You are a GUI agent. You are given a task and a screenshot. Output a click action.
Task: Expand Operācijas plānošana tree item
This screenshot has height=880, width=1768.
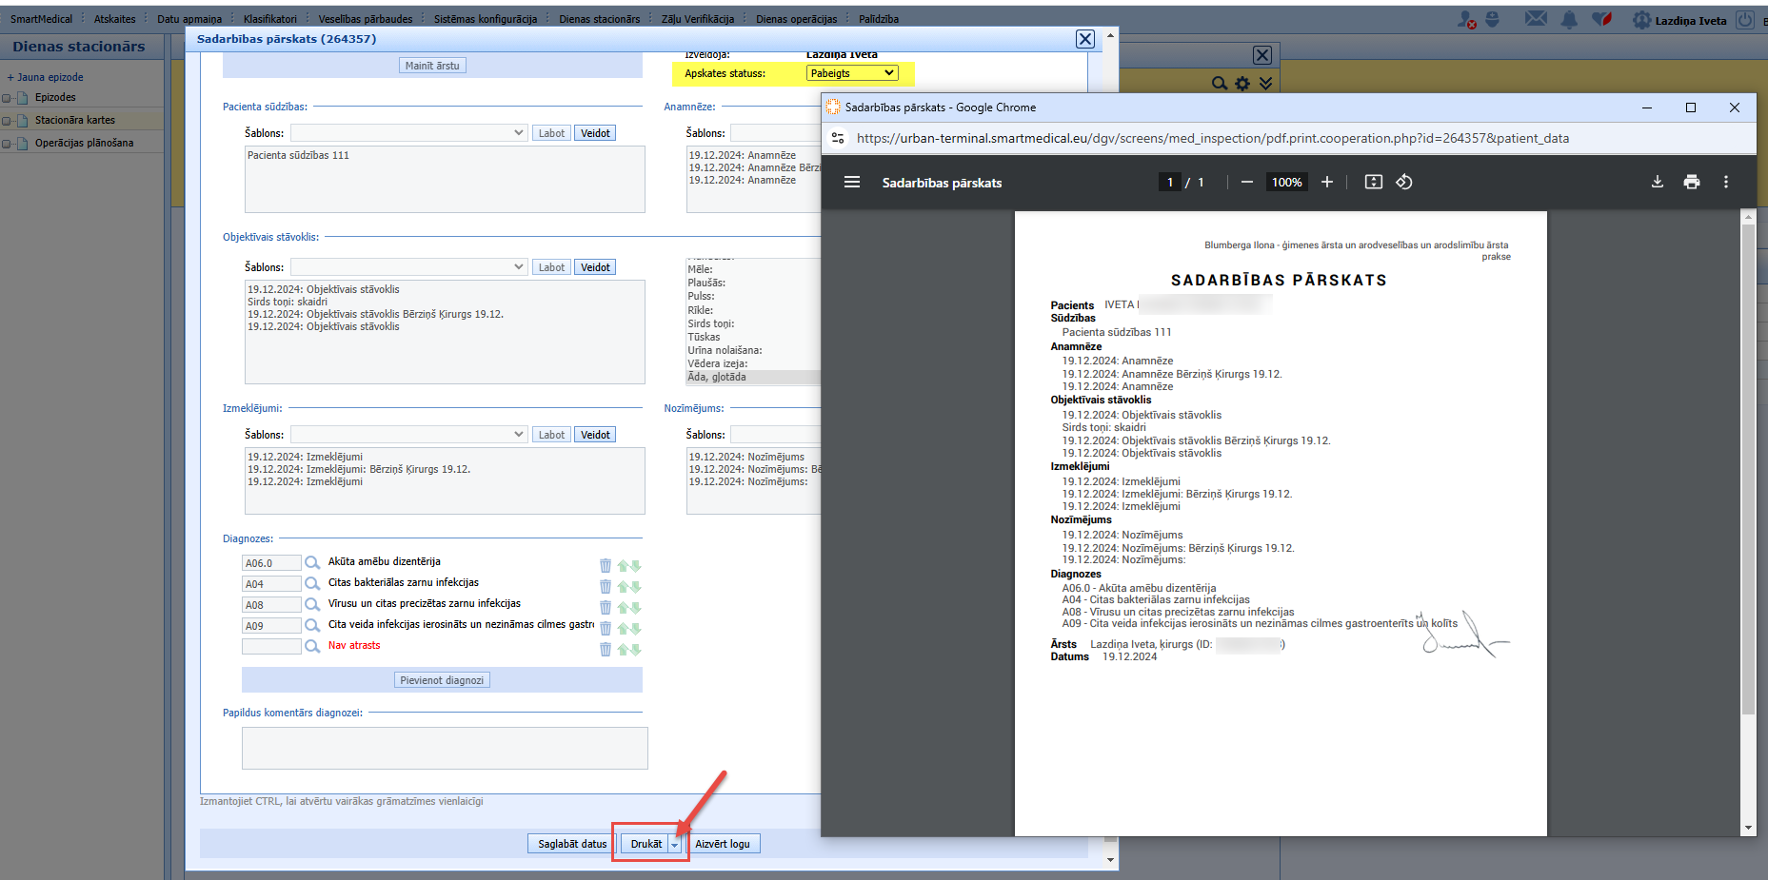coord(7,144)
